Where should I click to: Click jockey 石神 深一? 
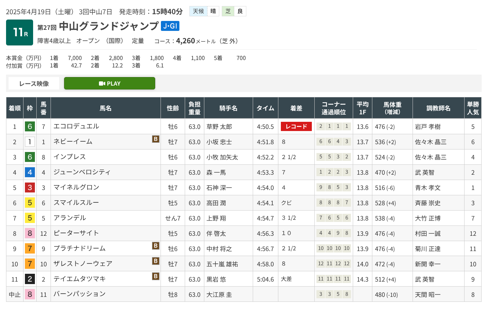pyautogui.click(x=219, y=188)
